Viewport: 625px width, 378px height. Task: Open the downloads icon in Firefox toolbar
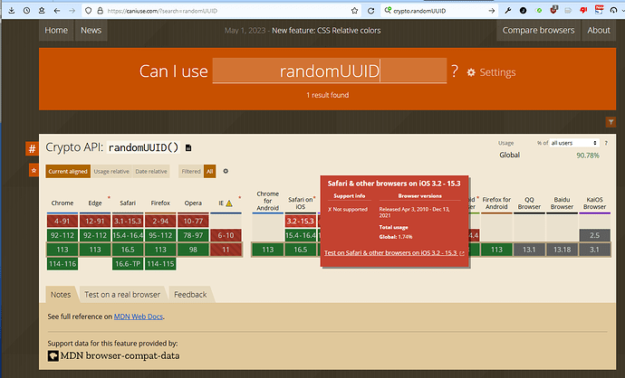click(x=11, y=11)
